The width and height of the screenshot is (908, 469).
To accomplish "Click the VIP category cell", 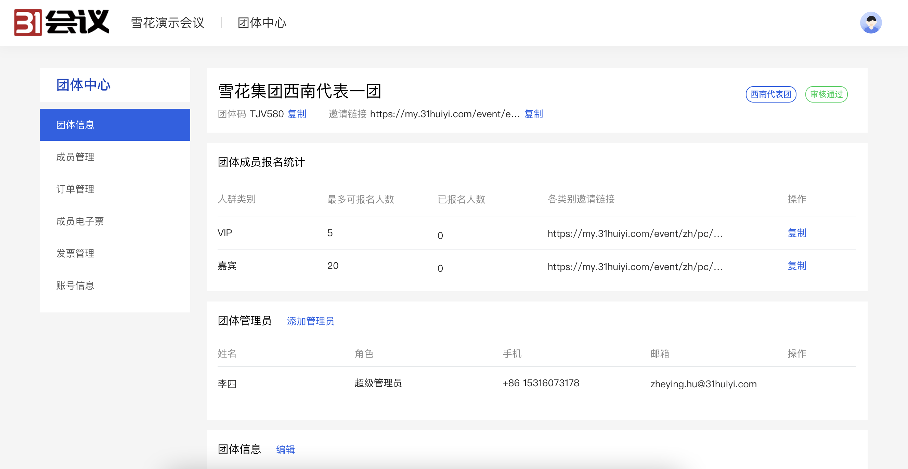I will (225, 233).
